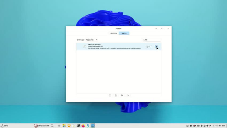Download the Chiusura Forzata applet
227x128 pixels.
[x=157, y=46]
